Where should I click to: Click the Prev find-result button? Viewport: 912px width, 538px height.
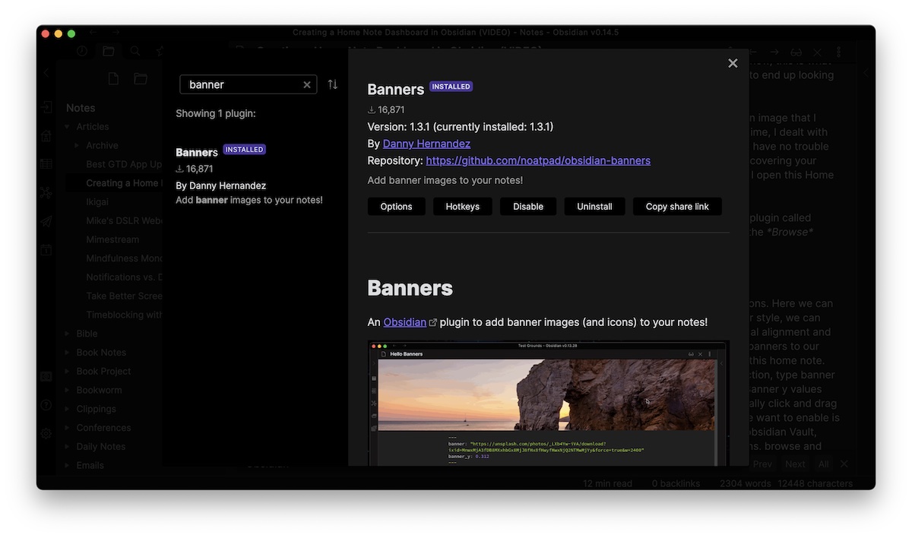click(762, 464)
